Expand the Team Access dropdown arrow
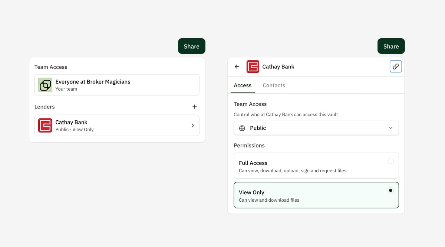Viewport: 445px width, 247px height. pos(390,128)
